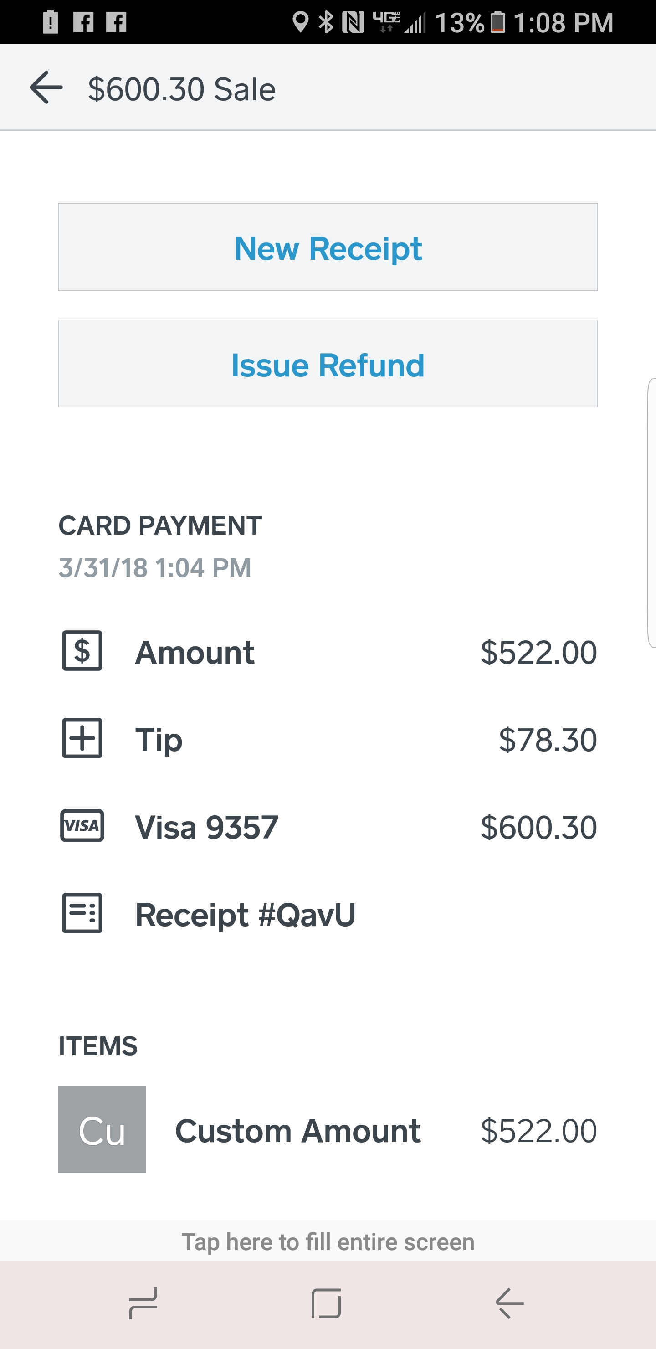
Task: Tap the back arrow beside $600.30 Sale
Action: (x=46, y=88)
